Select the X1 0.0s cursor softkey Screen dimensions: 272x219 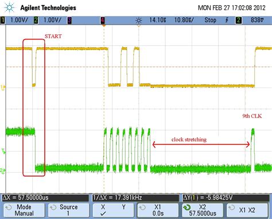(x=158, y=210)
